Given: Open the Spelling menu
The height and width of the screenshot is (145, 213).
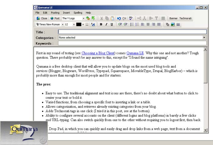Looking at the screenshot, I should coord(78,13).
